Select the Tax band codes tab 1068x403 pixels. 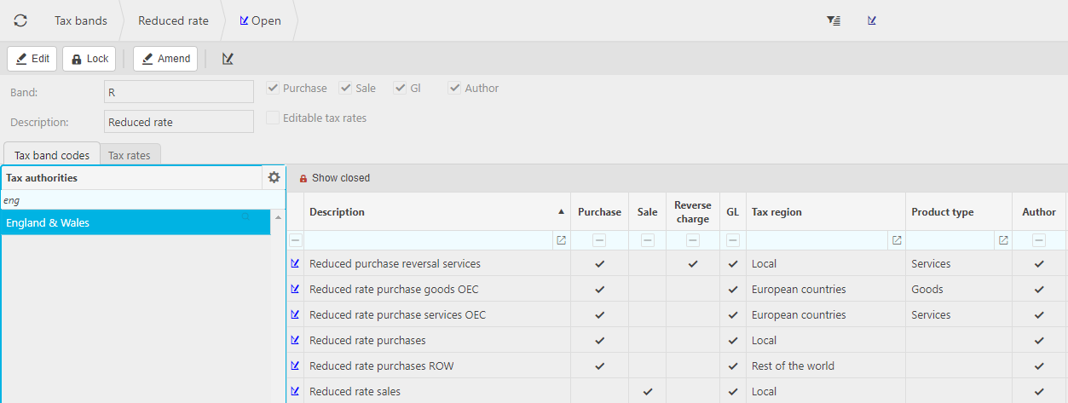click(52, 155)
